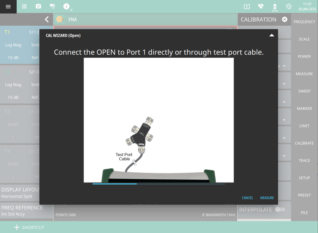Click the download/save status icon
The width and height of the screenshot is (318, 233).
click(247, 7)
